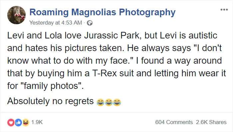Click the post's opening words Levi and Lola
Image resolution: width=233 pixels, height=132 pixels.
coord(35,36)
